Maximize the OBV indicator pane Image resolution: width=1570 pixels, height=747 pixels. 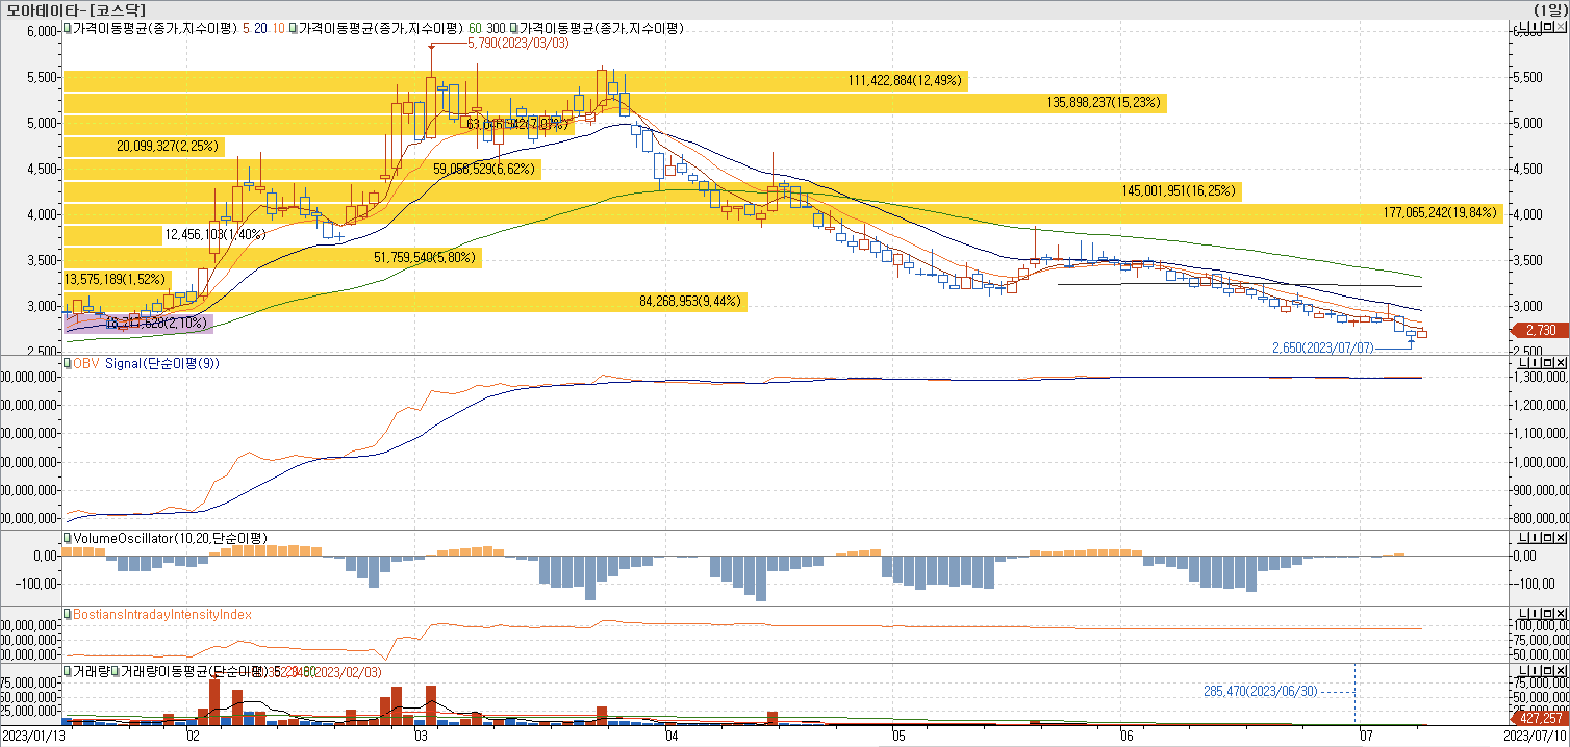pyautogui.click(x=1548, y=363)
